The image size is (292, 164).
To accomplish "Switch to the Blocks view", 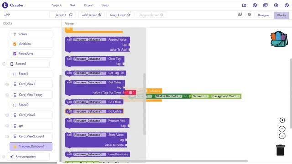I will pyautogui.click(x=282, y=15).
